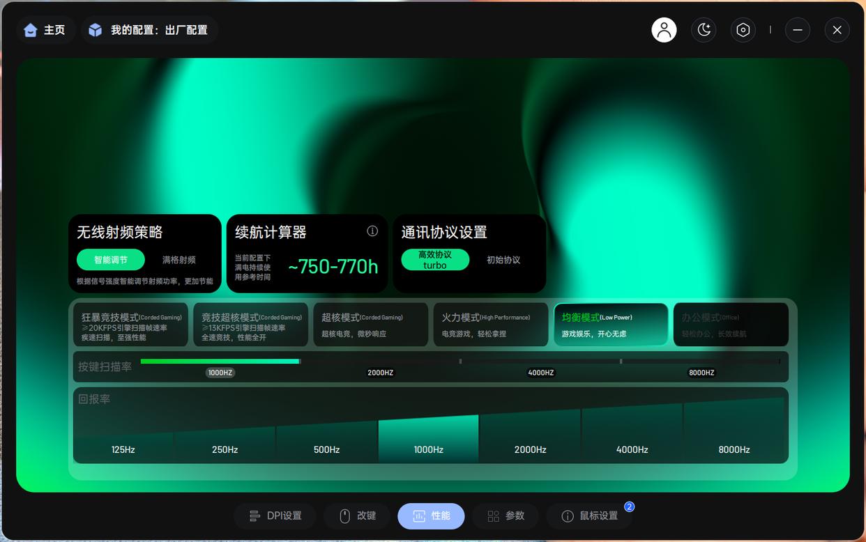Screen dimensions: 866x542
Task: Click the info icon in 续航计算器
Action: [x=372, y=231]
